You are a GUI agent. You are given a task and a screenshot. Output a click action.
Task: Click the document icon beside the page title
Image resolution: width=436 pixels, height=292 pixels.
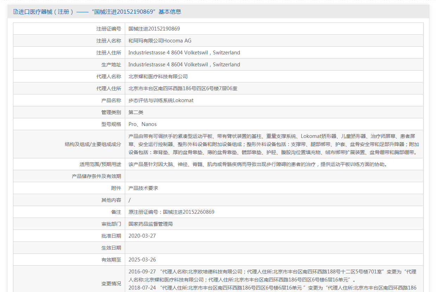tap(15, 12)
